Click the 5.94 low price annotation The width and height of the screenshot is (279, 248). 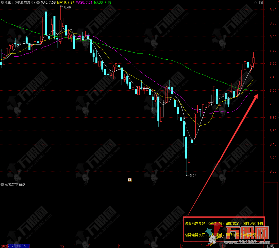pyautogui.click(x=192, y=175)
